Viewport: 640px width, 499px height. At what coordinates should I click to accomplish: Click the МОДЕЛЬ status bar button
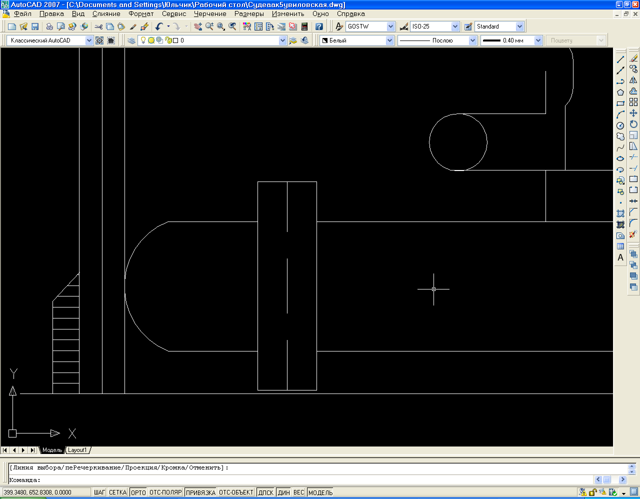click(x=320, y=492)
